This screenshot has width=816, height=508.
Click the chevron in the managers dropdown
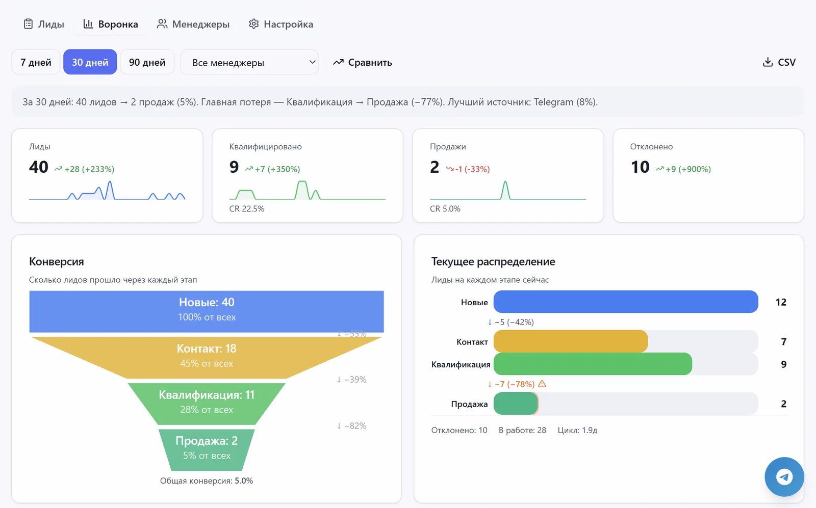point(312,62)
